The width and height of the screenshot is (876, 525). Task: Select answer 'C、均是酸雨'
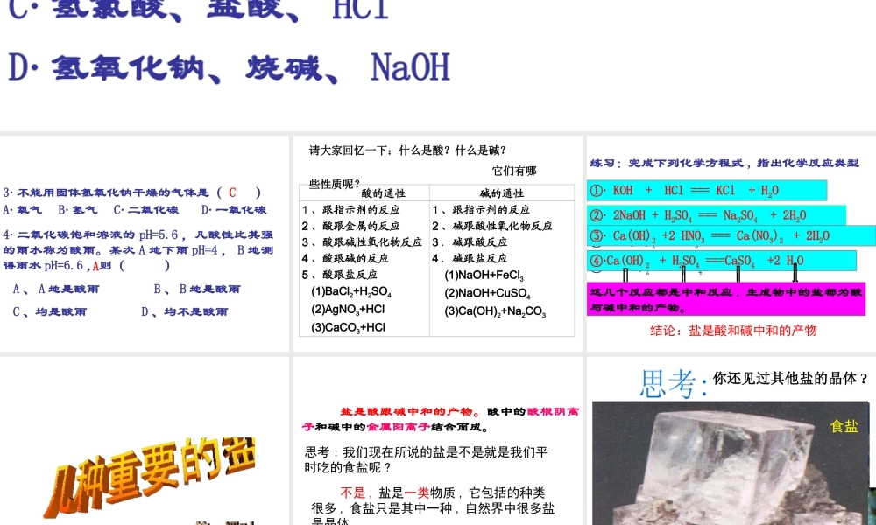pyautogui.click(x=50, y=311)
